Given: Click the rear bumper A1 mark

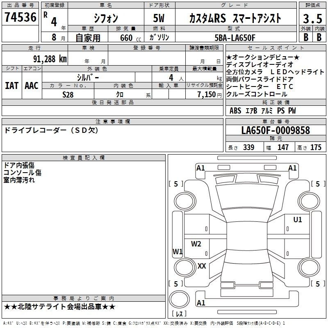Looking at the screenshot, I should (201, 303).
